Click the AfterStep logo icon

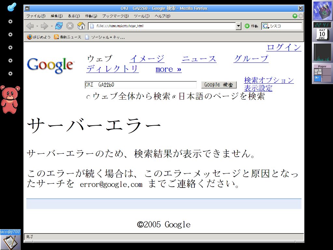(x=322, y=10)
